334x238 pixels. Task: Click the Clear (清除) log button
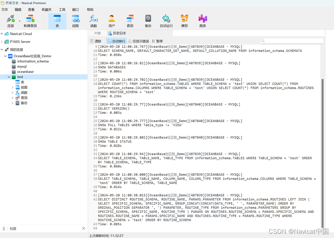[96, 41]
